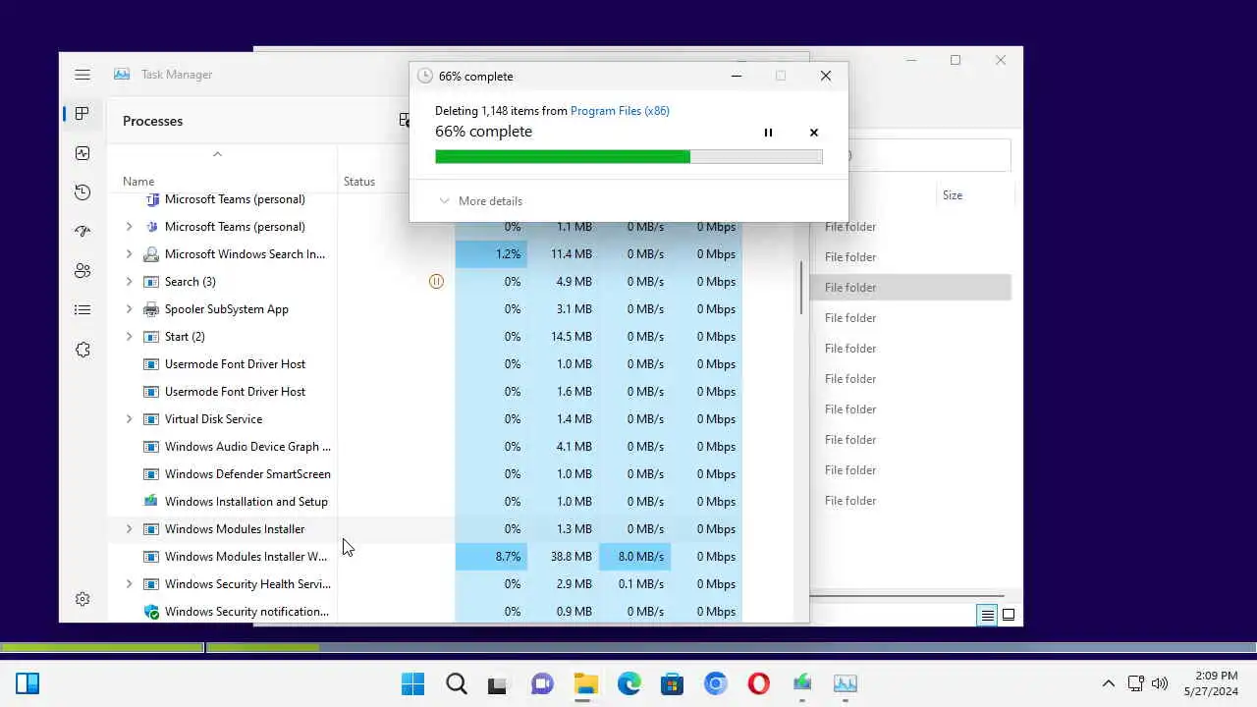
Task: Open Task View from taskbar
Action: pyautogui.click(x=498, y=683)
